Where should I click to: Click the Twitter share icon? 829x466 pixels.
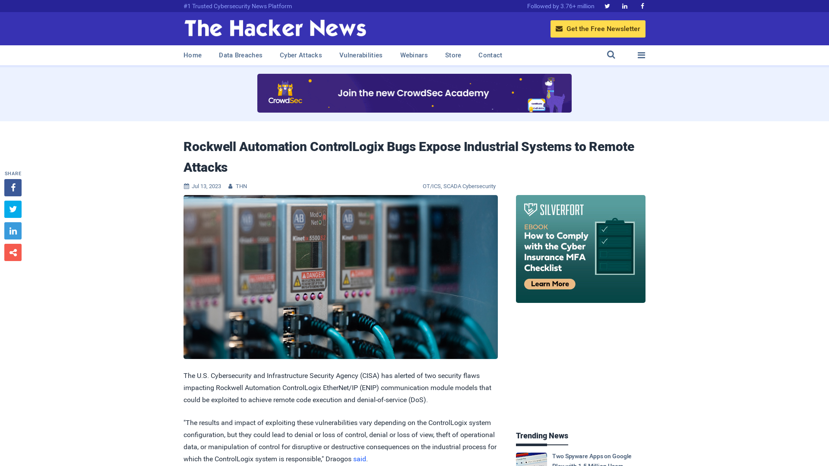(x=13, y=209)
